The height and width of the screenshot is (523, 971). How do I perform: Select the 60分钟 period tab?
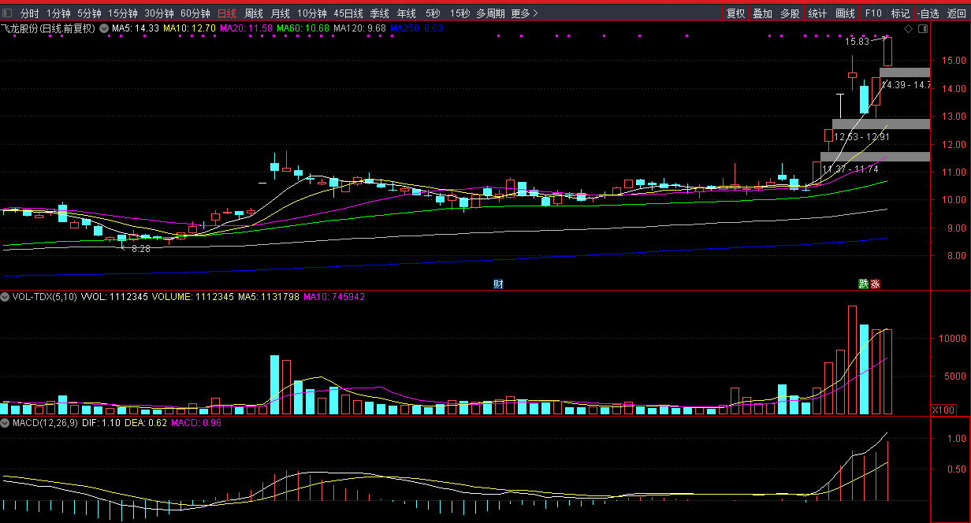pyautogui.click(x=195, y=13)
